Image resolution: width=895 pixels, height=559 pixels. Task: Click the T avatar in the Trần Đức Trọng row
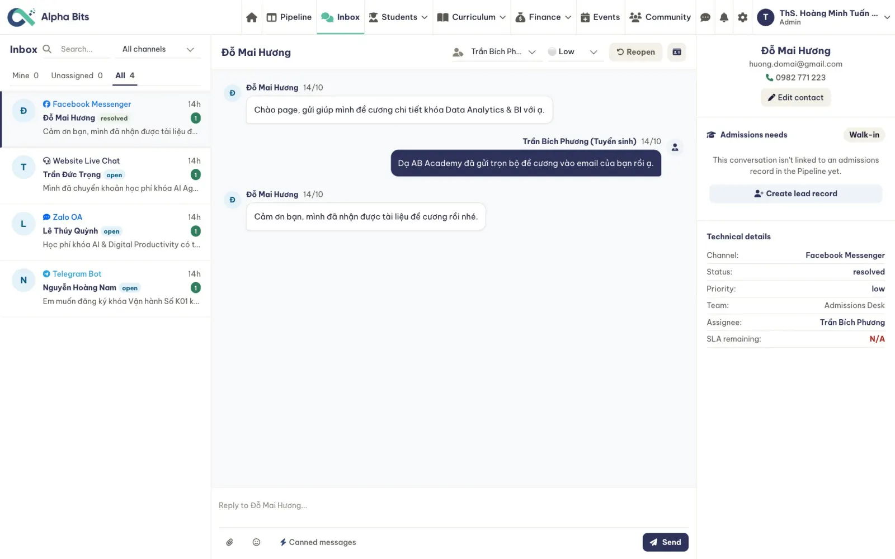23,167
